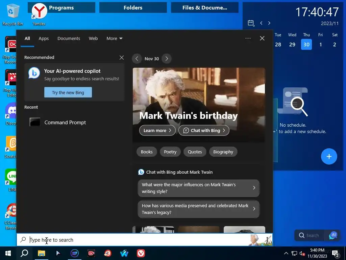Go to previous day before Nov 30
Image resolution: width=346 pixels, height=260 pixels.
[137, 59]
